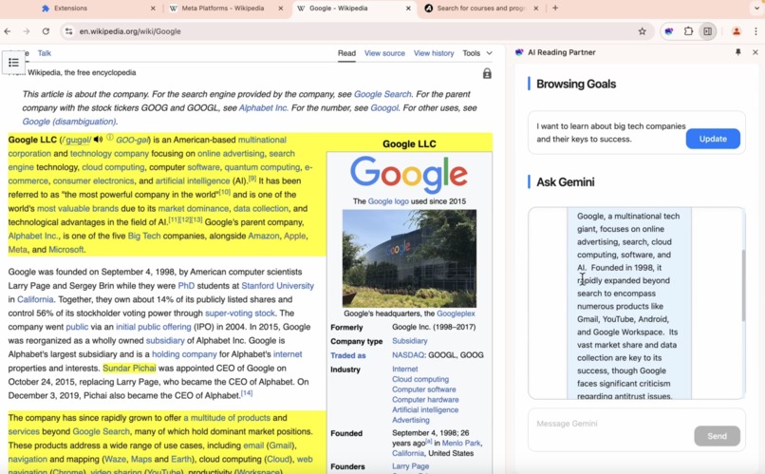765x474 pixels.
Task: Open the Extensions puzzle piece icon
Action: pos(688,31)
